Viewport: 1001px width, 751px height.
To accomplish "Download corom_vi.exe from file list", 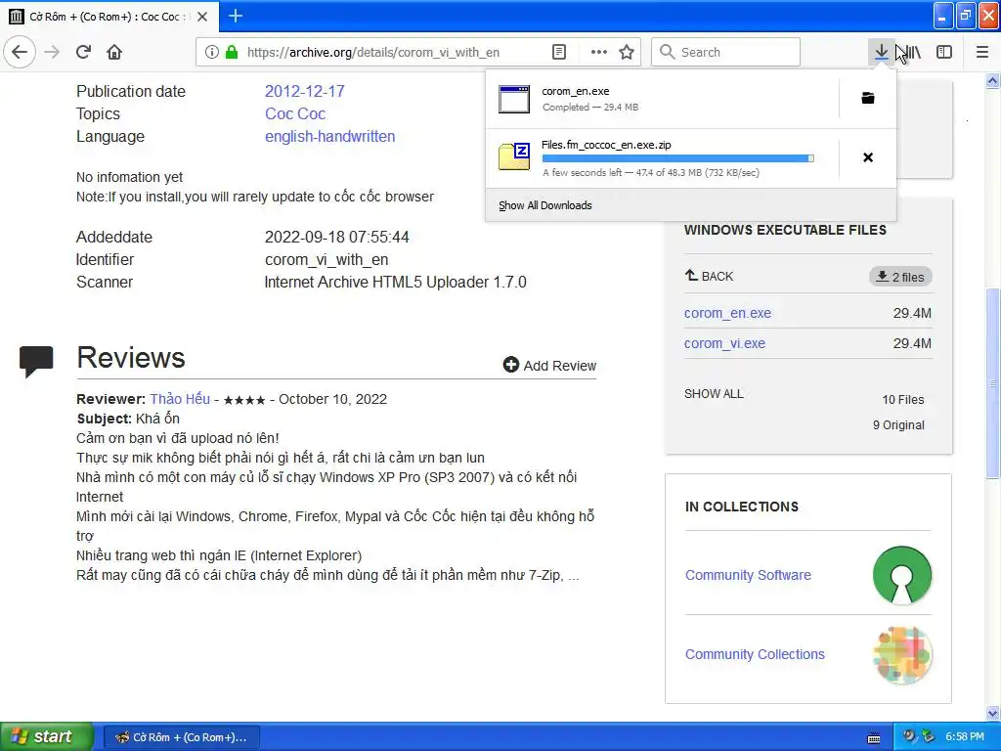I will (x=724, y=343).
